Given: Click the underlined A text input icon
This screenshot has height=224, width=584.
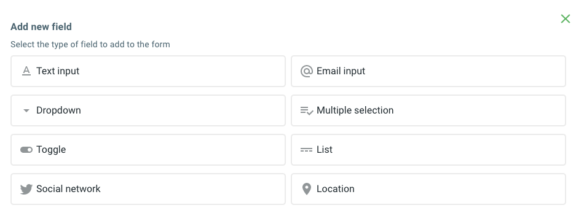Looking at the screenshot, I should 26,71.
